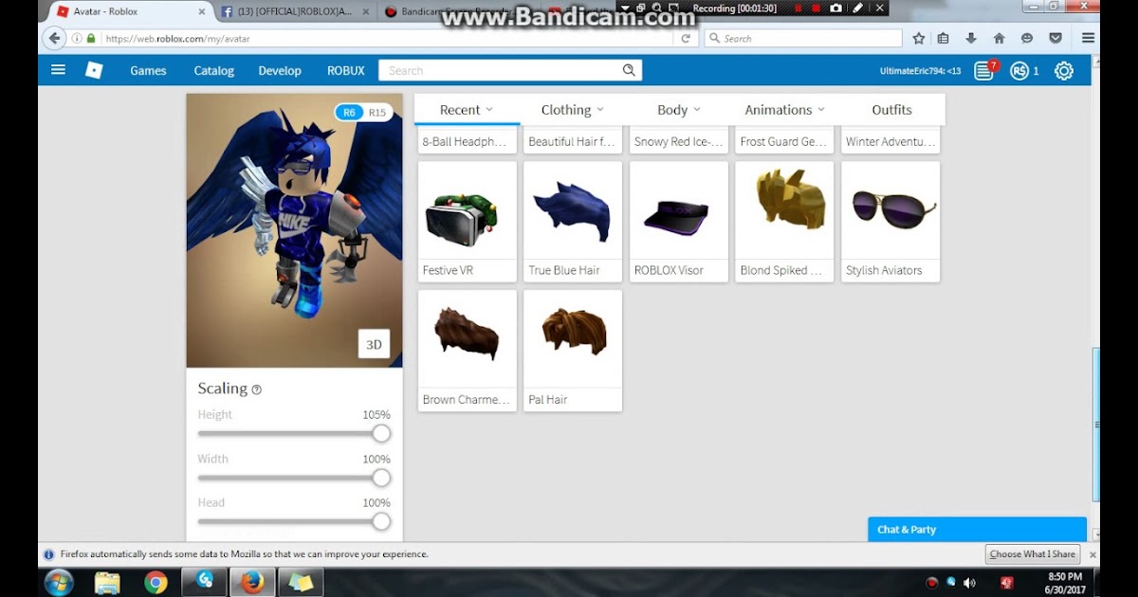Open the Firefox downloads arrow
Viewport: 1138px width, 597px height.
970,39
